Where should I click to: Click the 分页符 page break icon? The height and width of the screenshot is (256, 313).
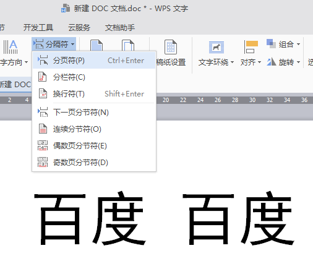tap(43, 60)
